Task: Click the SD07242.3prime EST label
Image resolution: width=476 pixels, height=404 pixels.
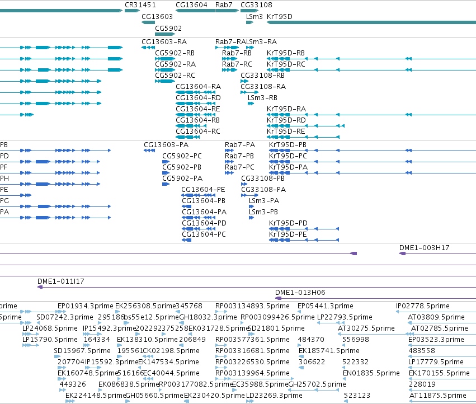Action: [x=65, y=317]
